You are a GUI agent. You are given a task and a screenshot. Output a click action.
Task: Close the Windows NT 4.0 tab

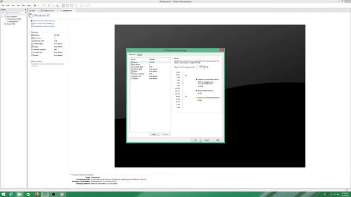[x=58, y=11]
